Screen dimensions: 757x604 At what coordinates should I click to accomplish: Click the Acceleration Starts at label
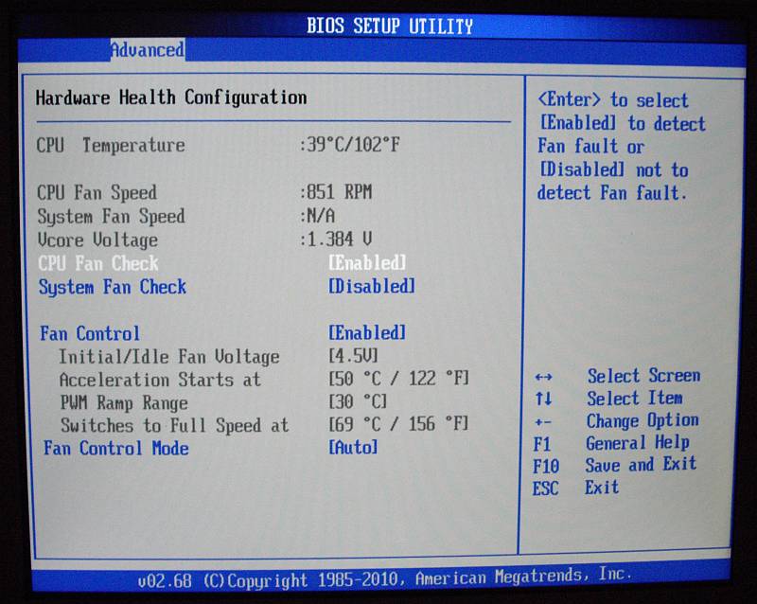click(160, 380)
